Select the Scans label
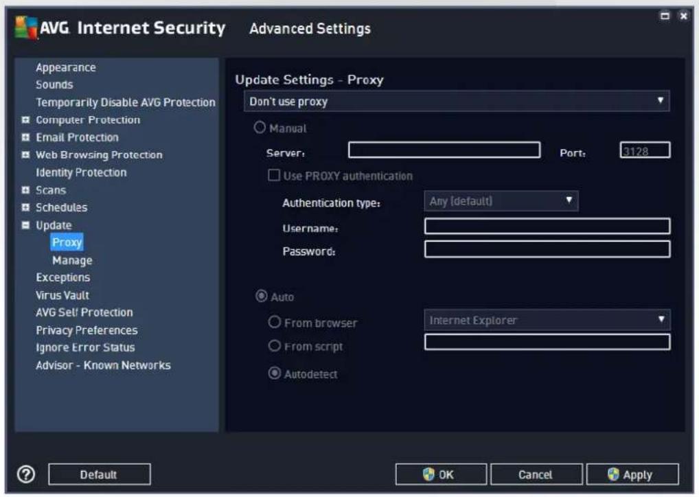Screen dimensions: 699x497 click(51, 190)
